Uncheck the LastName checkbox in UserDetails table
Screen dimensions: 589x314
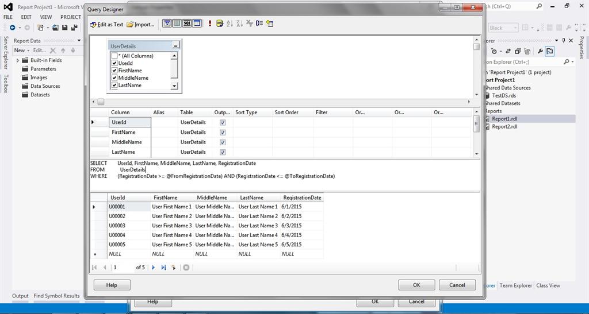click(x=114, y=85)
